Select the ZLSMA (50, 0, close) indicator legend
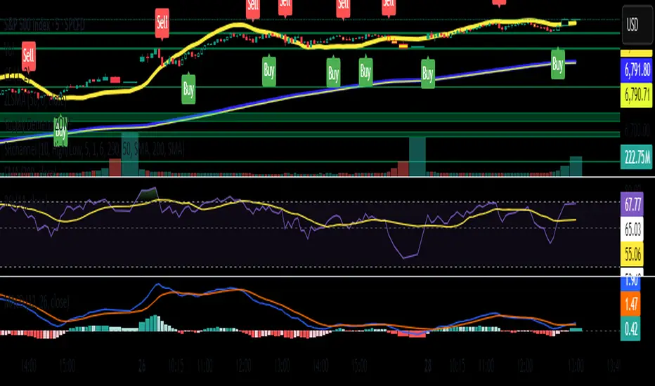655x386 pixels. [35, 100]
